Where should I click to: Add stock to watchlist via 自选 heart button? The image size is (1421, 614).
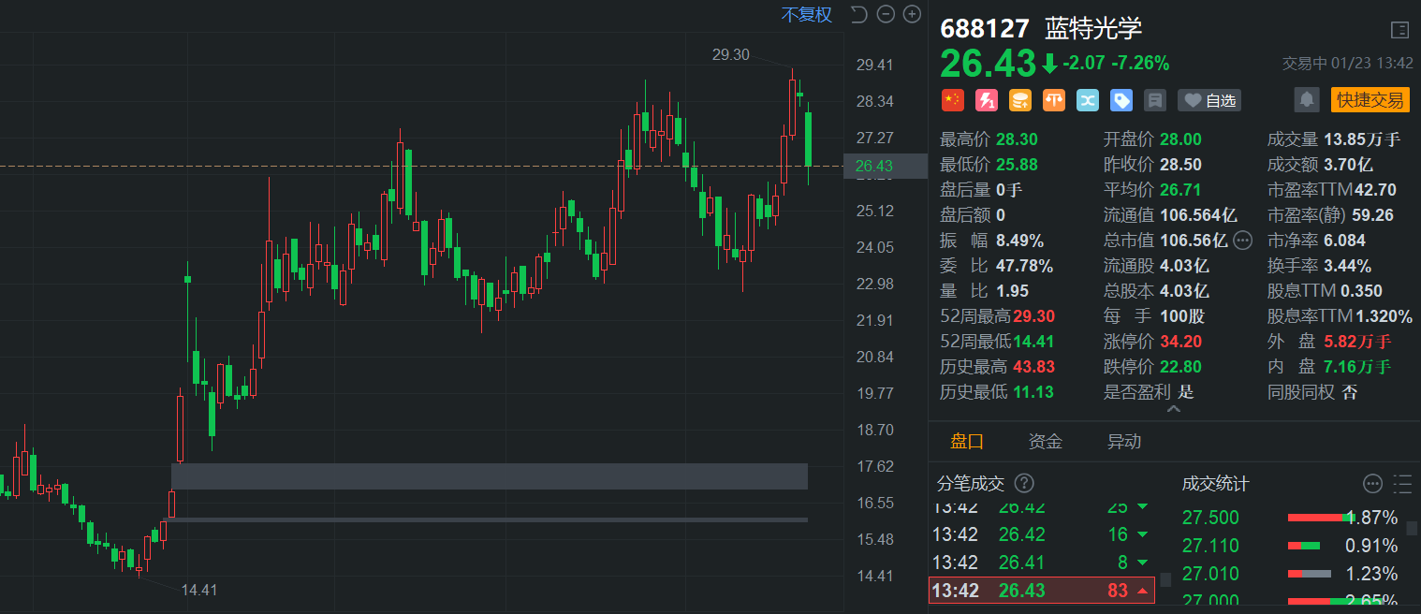(1209, 100)
